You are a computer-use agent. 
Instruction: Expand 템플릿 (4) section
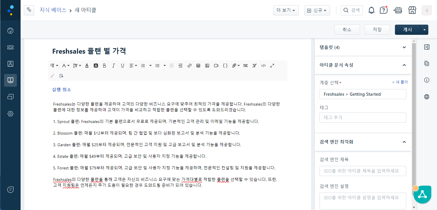[x=363, y=47]
